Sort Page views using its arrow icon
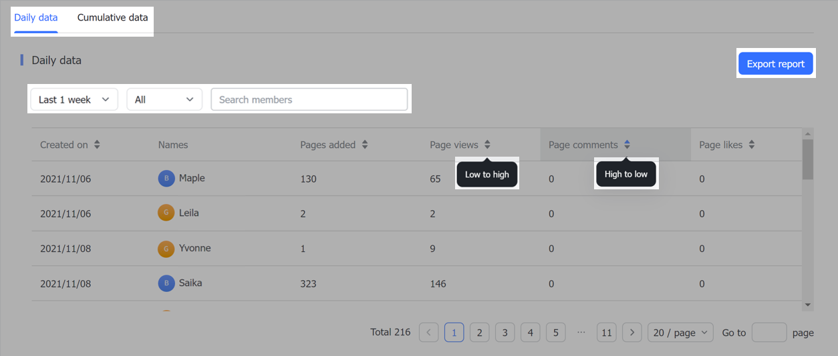Screen dimensions: 838x356 click(x=488, y=145)
